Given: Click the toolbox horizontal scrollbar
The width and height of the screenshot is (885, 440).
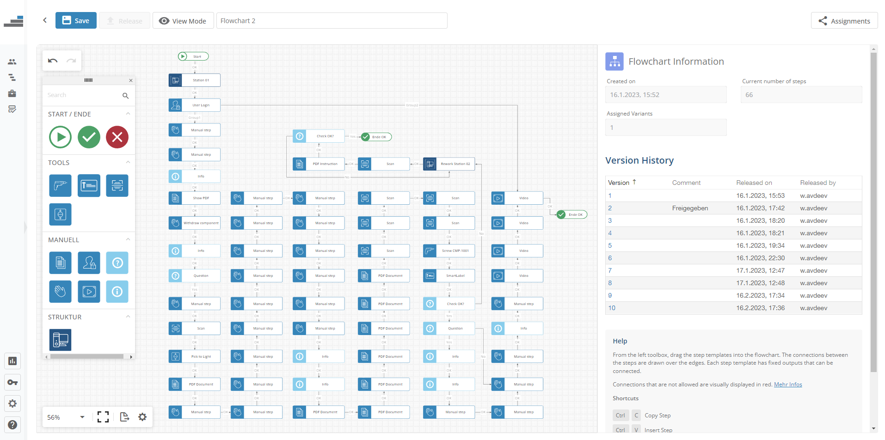Looking at the screenshot, I should 87,357.
